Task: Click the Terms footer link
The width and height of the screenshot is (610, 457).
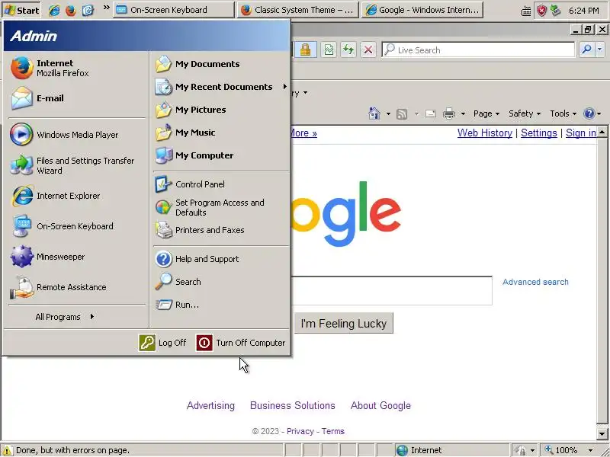Action: point(333,431)
